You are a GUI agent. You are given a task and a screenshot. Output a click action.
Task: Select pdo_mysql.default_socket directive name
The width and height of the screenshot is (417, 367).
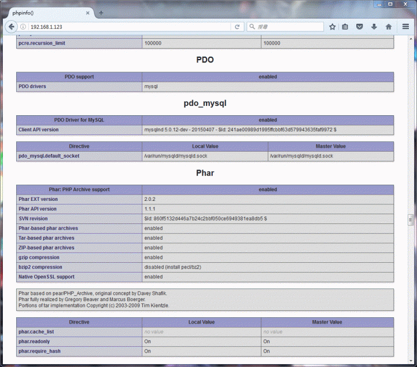pyautogui.click(x=49, y=156)
